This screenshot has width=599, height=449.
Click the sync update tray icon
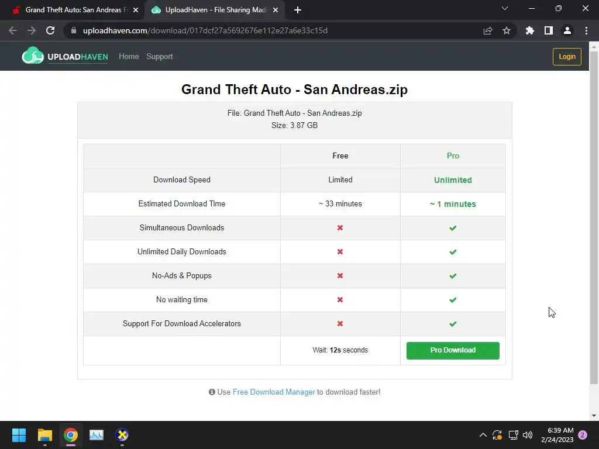pyautogui.click(x=497, y=435)
